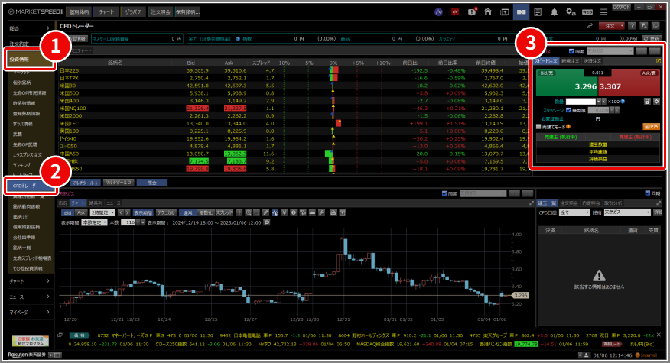Click the wrench settings icon in chart toolbar

(x=321, y=212)
